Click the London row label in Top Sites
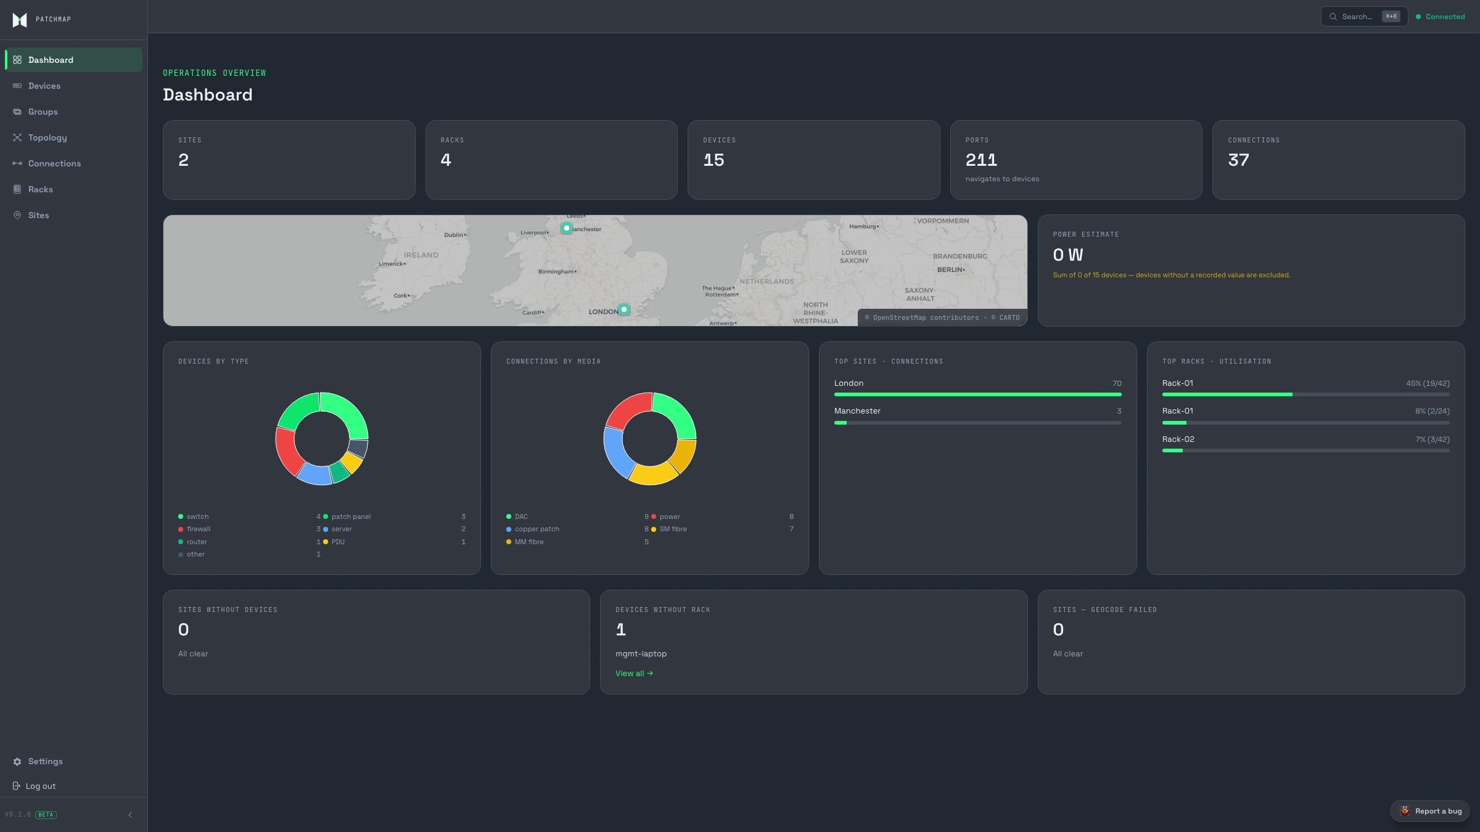 [849, 383]
